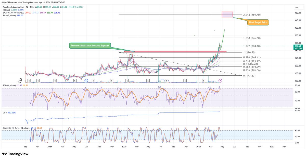This screenshot has width=306, height=159.
Task: Click the 'Previous Resistance become Support' callout
Action: 90,46
